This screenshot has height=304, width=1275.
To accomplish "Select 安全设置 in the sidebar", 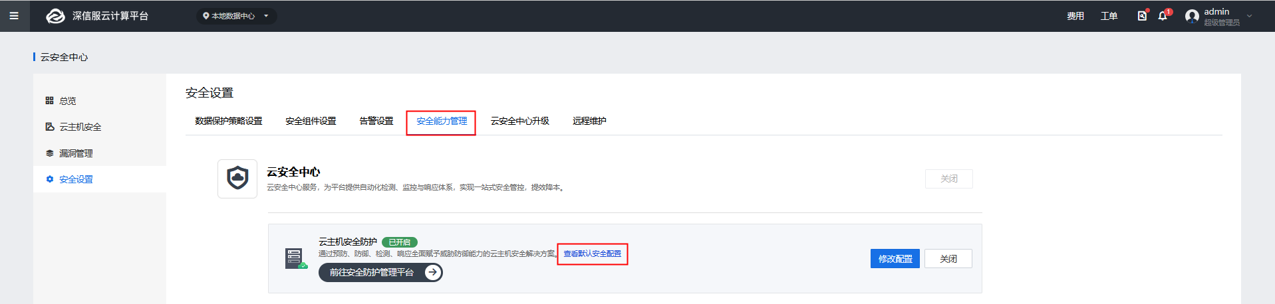I will (100, 179).
